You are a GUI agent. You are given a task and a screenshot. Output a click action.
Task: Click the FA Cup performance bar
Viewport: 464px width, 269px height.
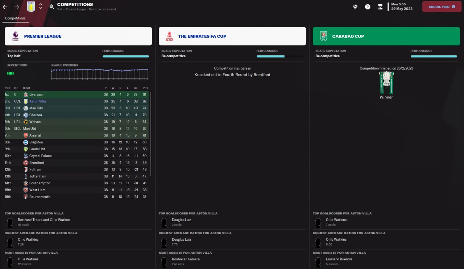pos(280,56)
